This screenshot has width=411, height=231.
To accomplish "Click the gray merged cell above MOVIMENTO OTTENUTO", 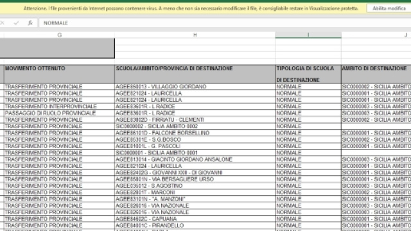I will [57, 48].
